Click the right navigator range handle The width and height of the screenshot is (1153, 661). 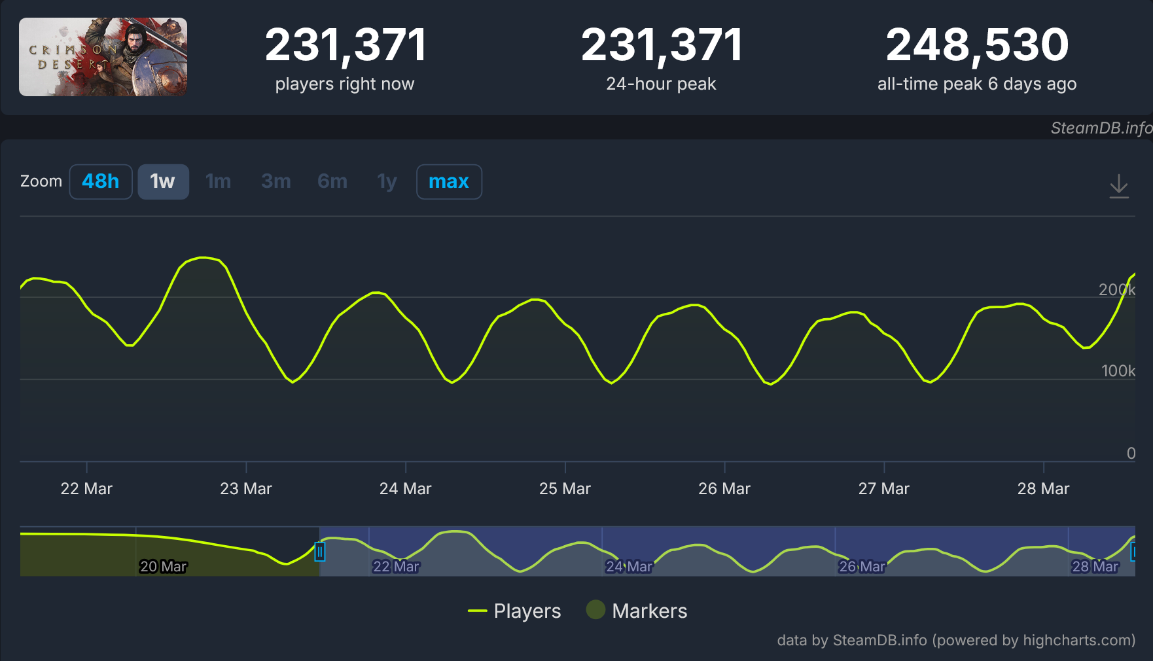click(1134, 552)
